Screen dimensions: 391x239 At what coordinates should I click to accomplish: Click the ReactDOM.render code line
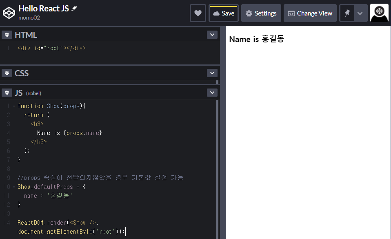[58, 223]
